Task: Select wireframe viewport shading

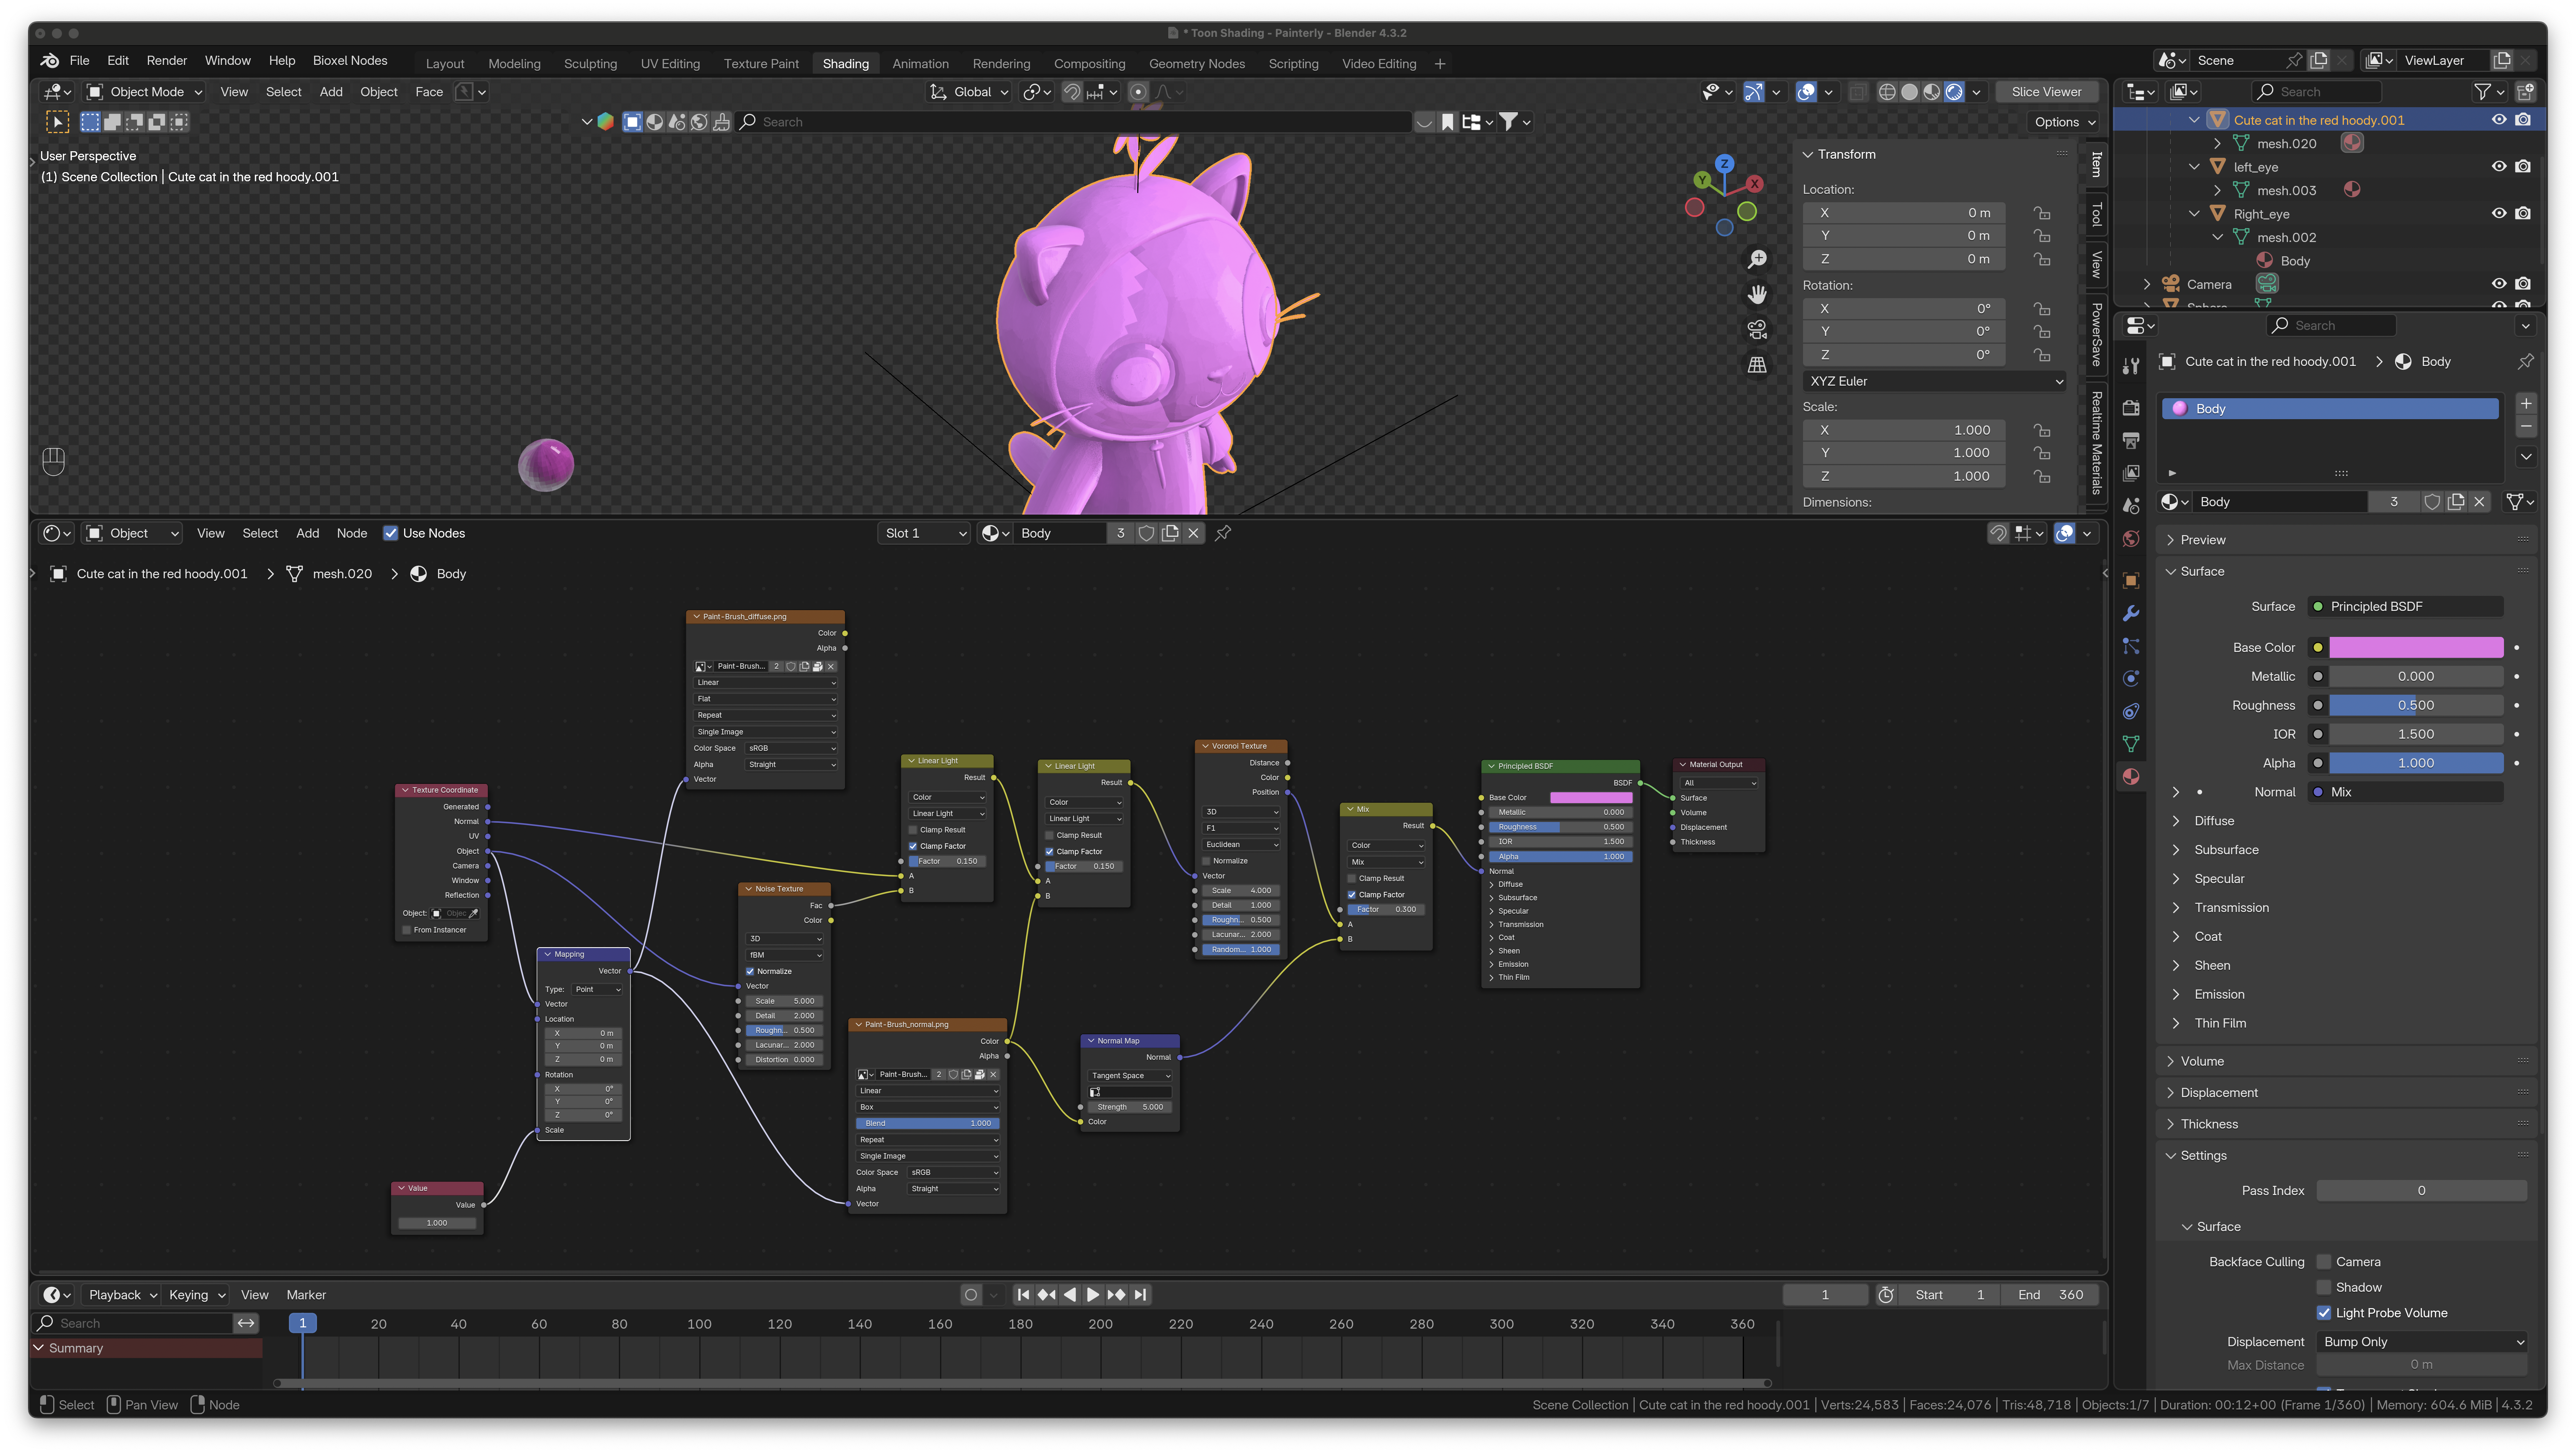Action: tap(1887, 92)
